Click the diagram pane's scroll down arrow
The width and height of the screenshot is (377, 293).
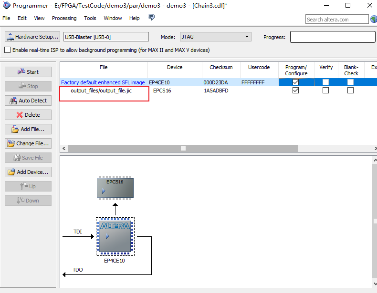375,284
